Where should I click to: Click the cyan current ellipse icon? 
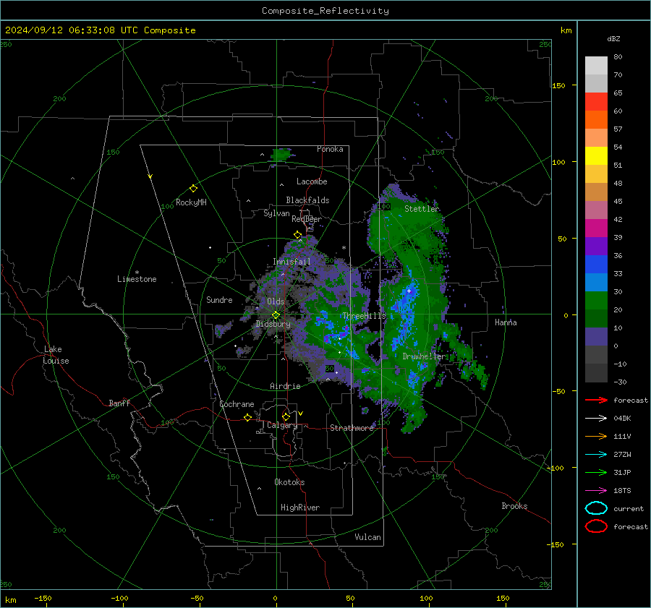596,508
